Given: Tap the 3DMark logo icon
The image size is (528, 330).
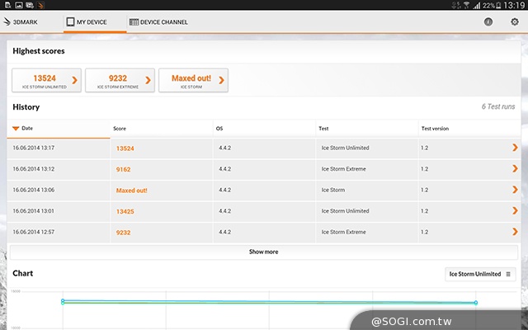Looking at the screenshot, I should point(7,21).
